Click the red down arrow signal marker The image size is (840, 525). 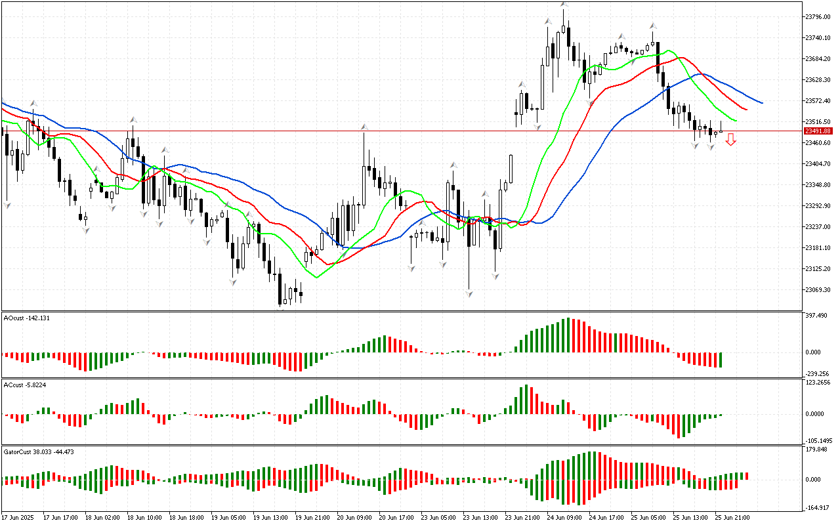click(730, 139)
